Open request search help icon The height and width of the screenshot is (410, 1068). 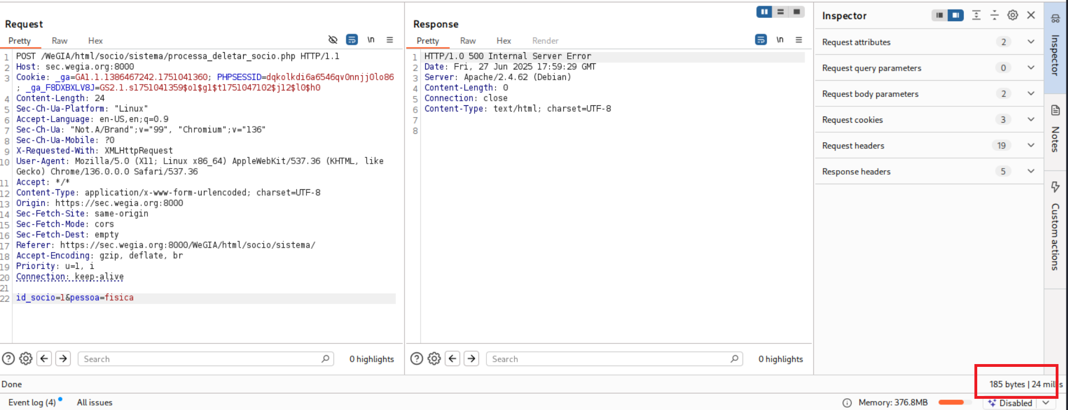click(8, 358)
